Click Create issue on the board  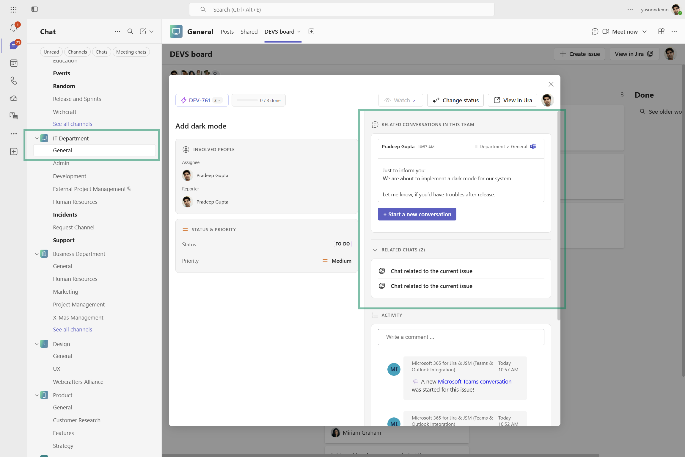click(579, 54)
